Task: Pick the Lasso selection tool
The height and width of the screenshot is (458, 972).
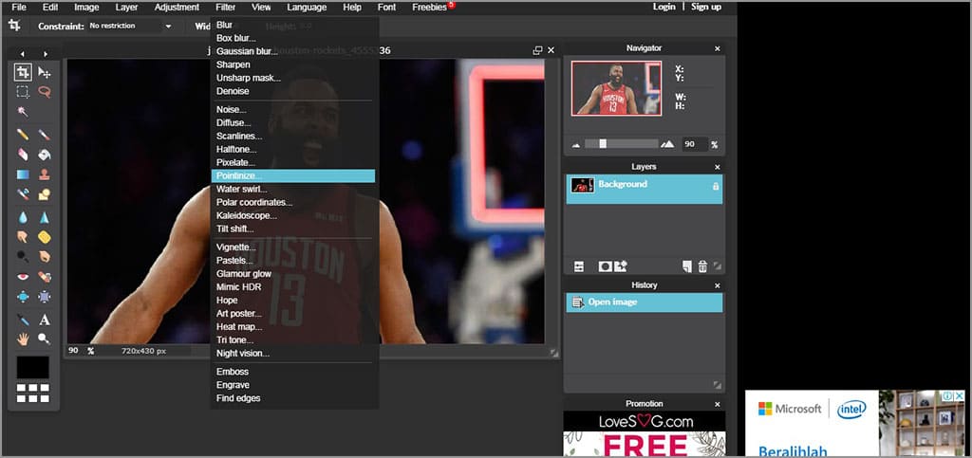Action: (44, 92)
